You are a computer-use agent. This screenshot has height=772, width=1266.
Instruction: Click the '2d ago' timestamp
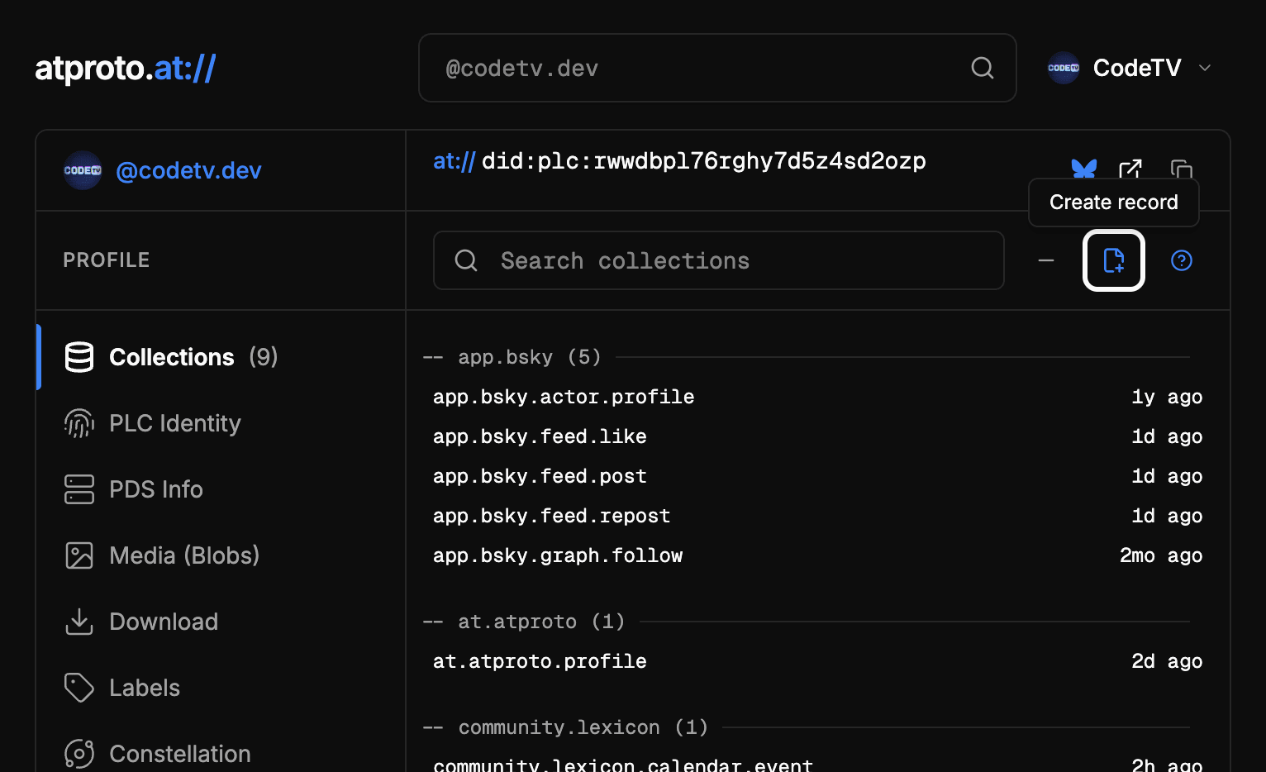click(1167, 661)
